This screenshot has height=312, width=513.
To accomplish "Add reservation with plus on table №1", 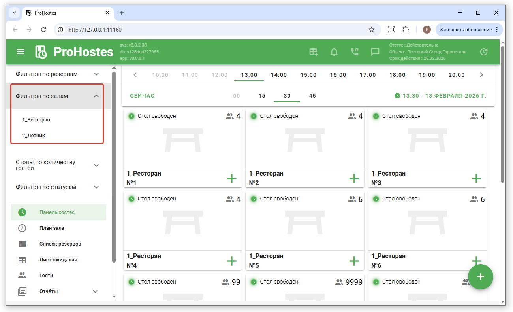I will click(232, 178).
